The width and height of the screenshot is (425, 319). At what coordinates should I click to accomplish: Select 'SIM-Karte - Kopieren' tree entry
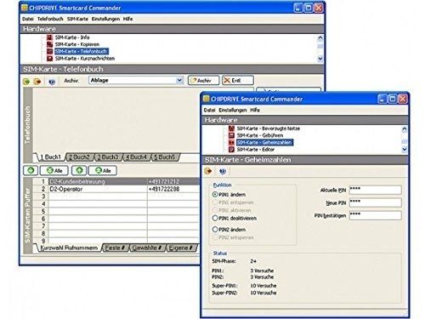77,44
